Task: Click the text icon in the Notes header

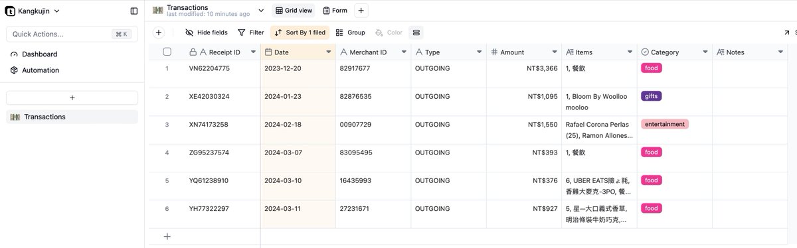Action: tap(721, 52)
